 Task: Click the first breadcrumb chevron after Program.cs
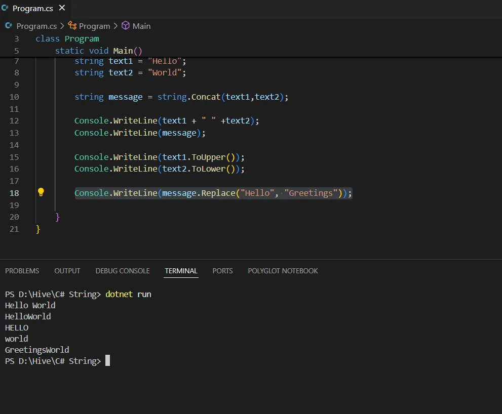point(62,26)
